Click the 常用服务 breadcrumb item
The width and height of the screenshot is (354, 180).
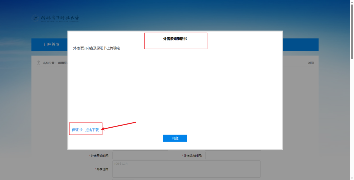click(x=63, y=63)
